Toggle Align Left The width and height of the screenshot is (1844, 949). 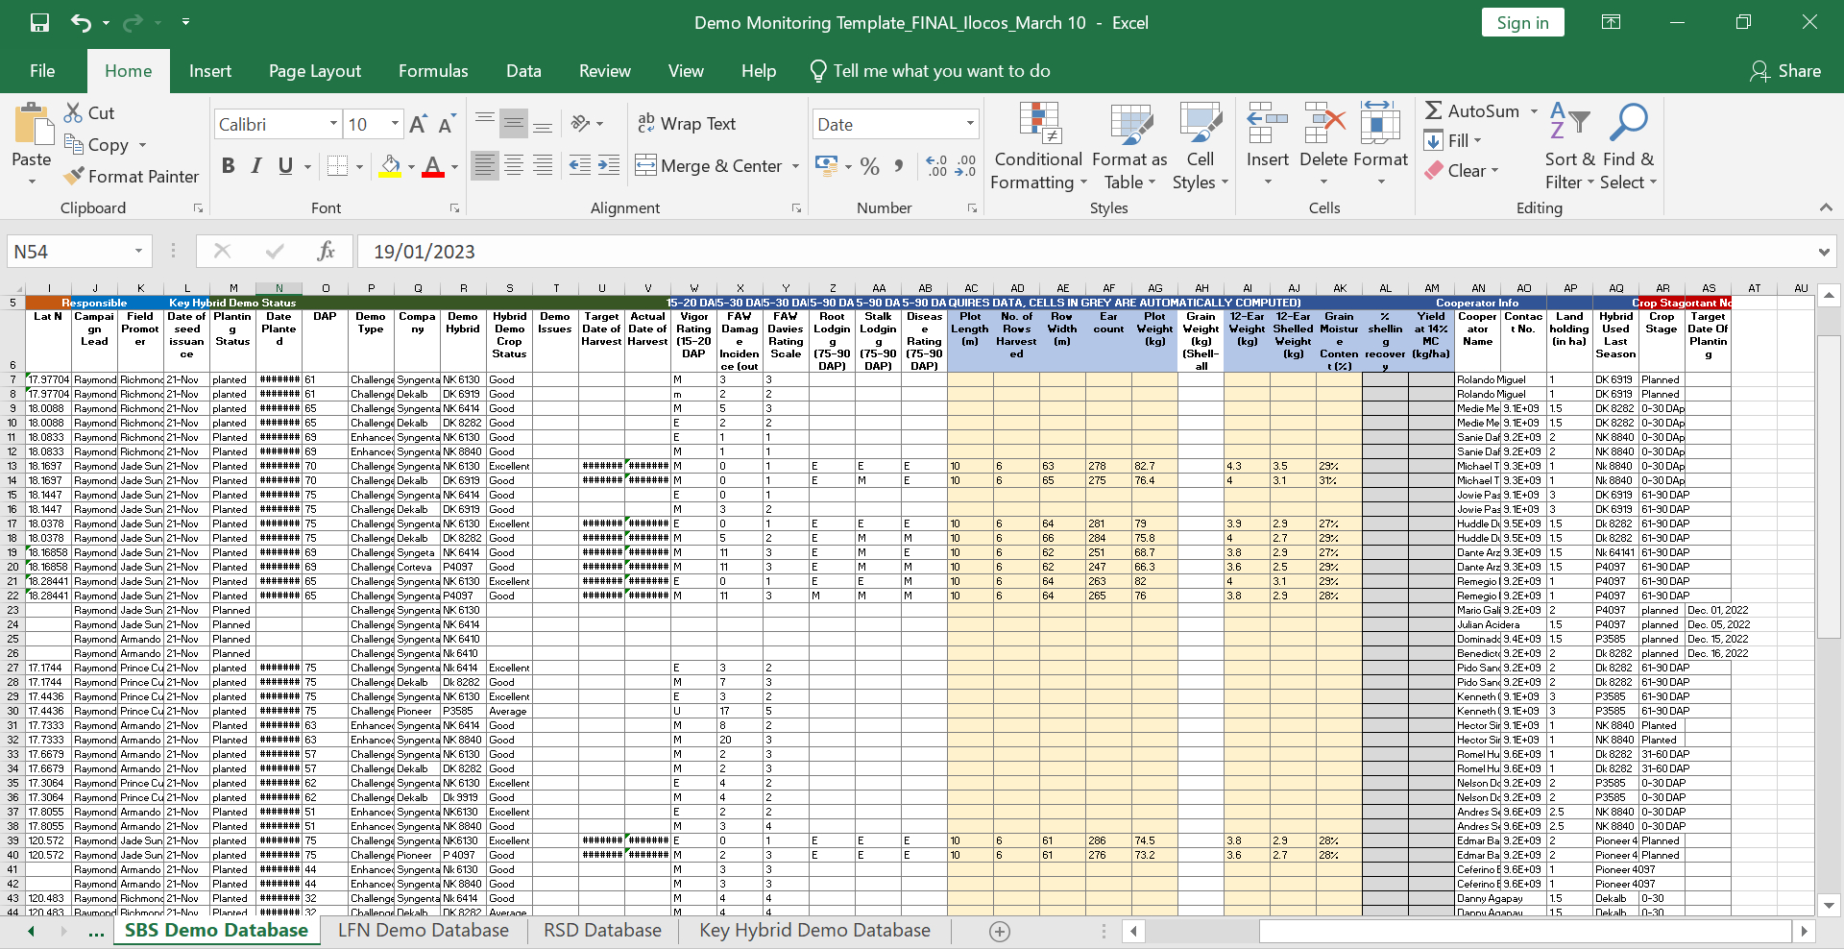pyautogui.click(x=485, y=165)
